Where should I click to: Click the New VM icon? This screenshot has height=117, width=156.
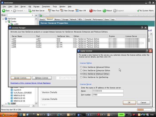tap(77, 11)
